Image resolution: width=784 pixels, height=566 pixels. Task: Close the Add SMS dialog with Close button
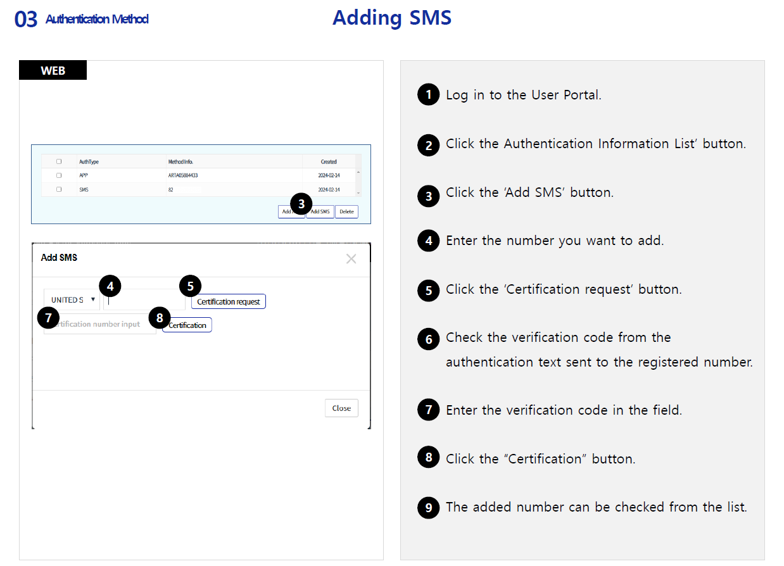pyautogui.click(x=341, y=408)
